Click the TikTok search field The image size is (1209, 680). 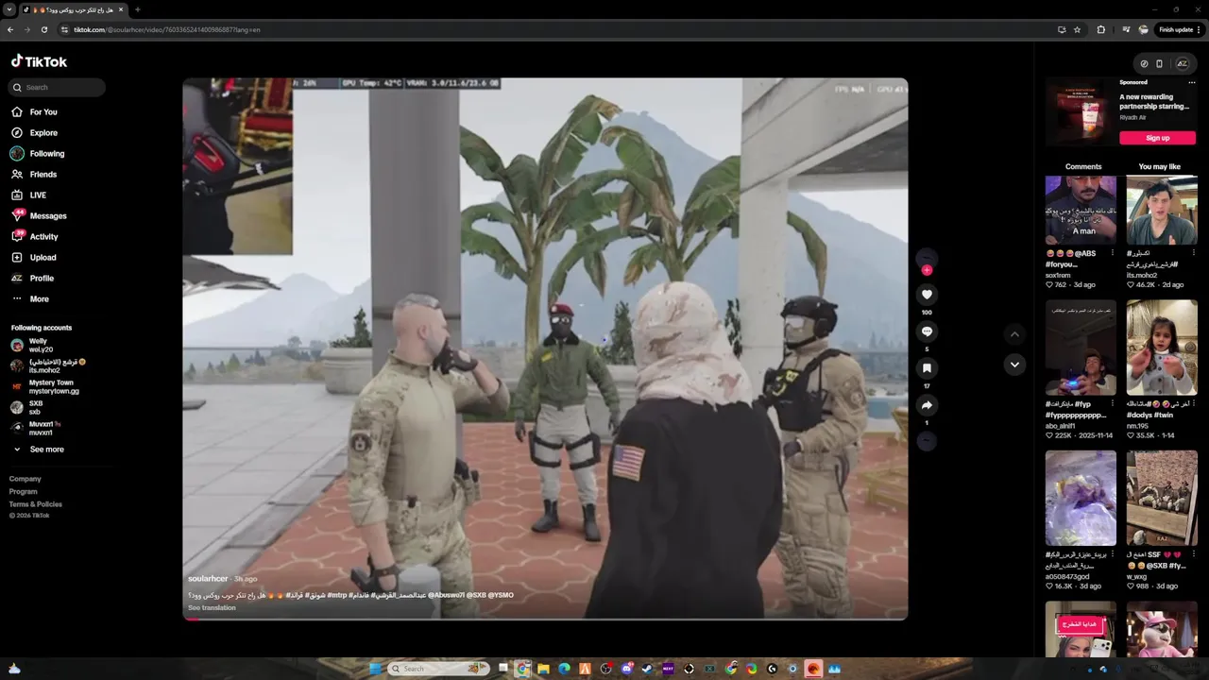click(57, 87)
